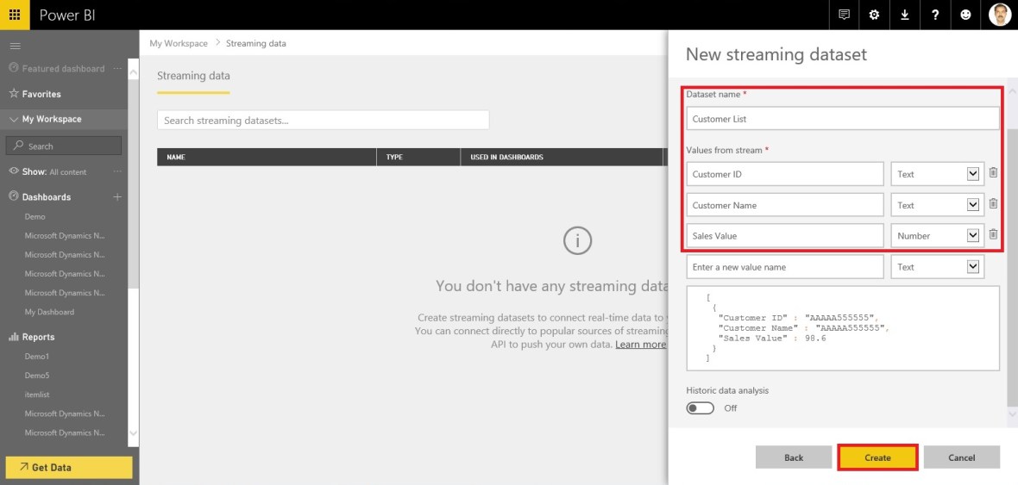This screenshot has height=485, width=1018.
Task: Open Favorites in the sidebar
Action: point(41,94)
